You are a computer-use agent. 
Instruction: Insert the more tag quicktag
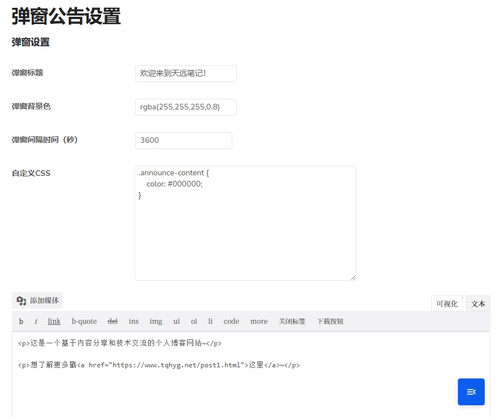[x=259, y=321]
